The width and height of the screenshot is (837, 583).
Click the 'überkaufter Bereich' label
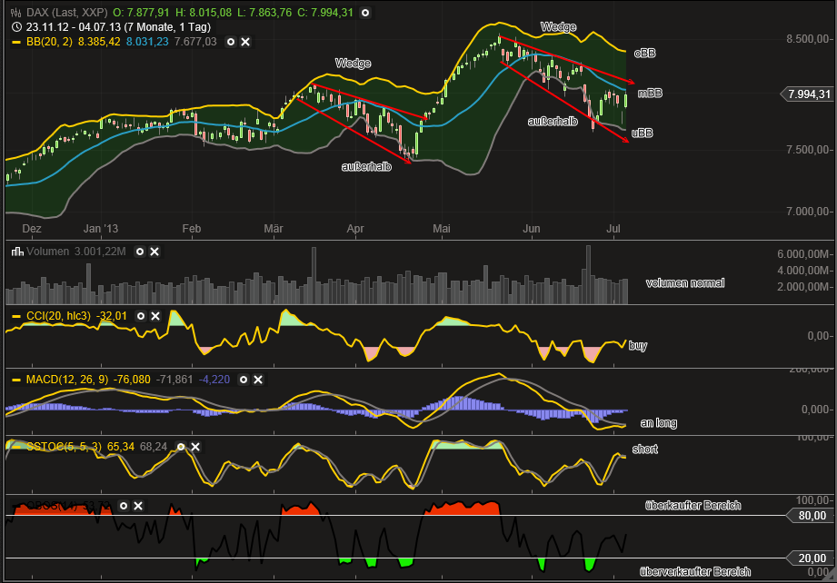693,506
